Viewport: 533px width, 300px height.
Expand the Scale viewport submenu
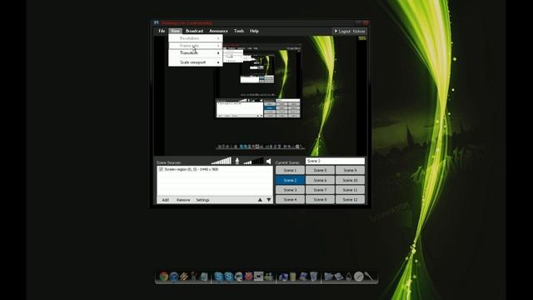[x=196, y=62]
